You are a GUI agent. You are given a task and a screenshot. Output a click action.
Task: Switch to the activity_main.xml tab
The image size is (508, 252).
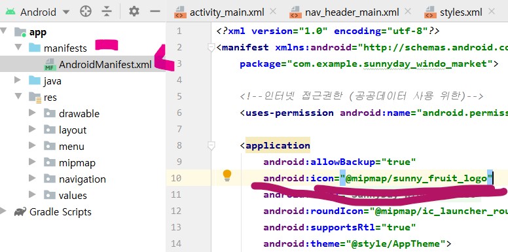click(227, 12)
